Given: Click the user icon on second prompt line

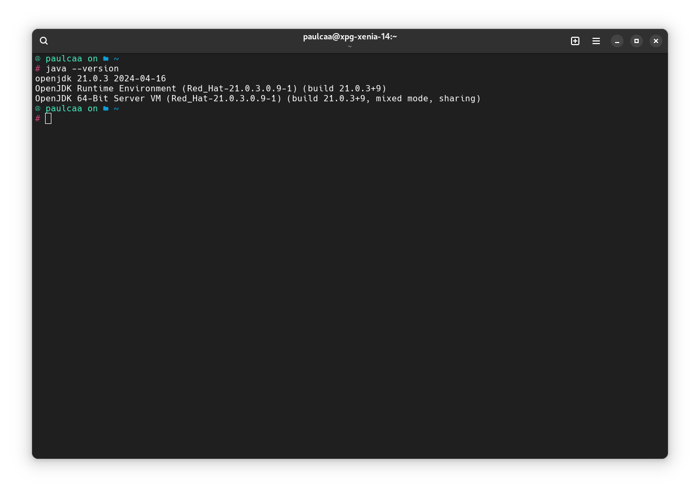Looking at the screenshot, I should tap(38, 109).
